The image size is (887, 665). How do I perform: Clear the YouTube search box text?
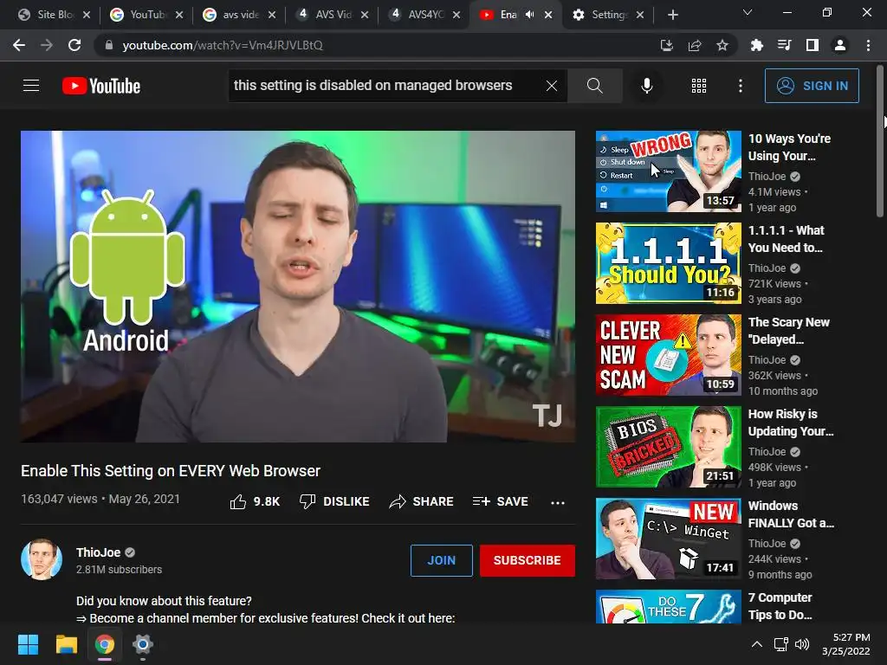click(552, 86)
